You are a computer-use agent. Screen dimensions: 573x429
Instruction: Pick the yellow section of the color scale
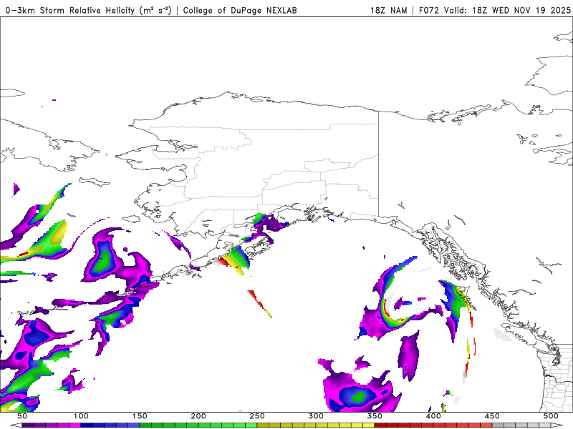click(x=316, y=425)
